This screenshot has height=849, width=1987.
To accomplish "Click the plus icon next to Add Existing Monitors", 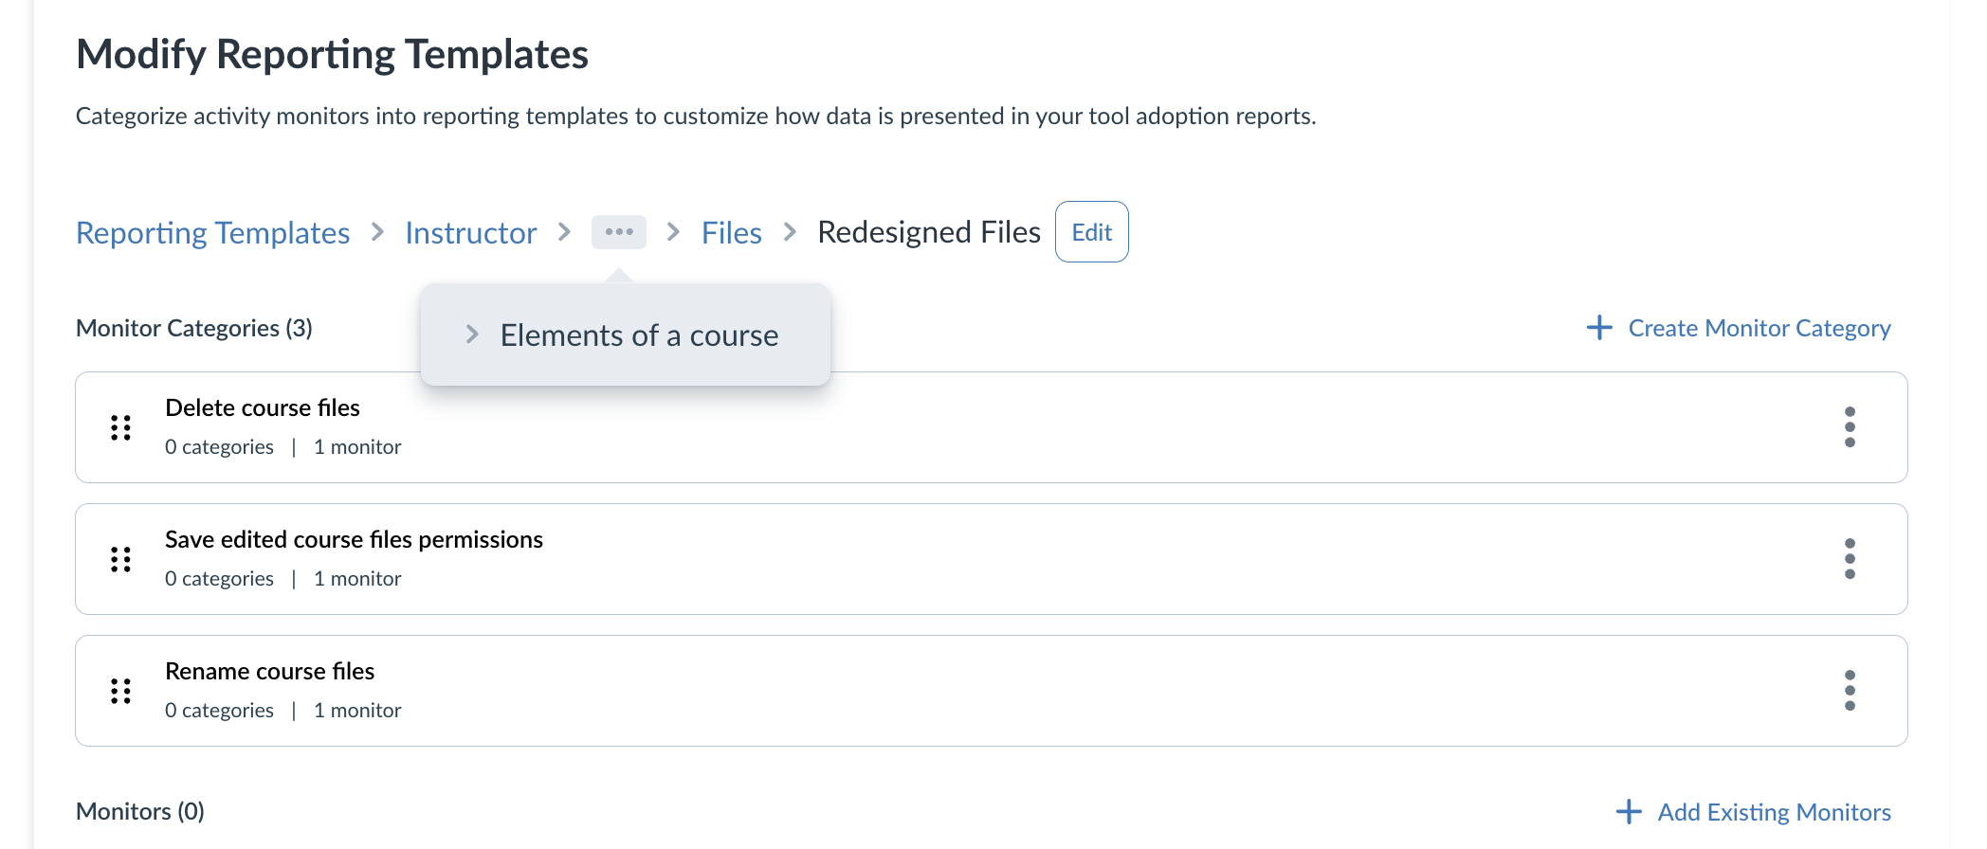I will pyautogui.click(x=1629, y=812).
